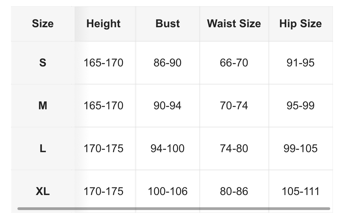344x218 pixels.
Task: Click the XL size row label
Action: click(43, 191)
